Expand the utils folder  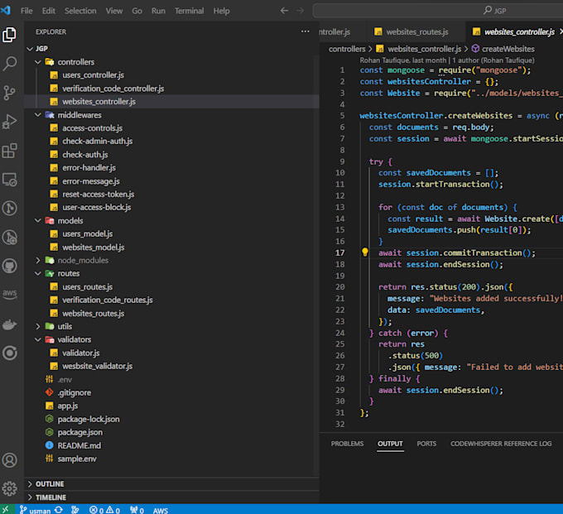click(x=38, y=326)
